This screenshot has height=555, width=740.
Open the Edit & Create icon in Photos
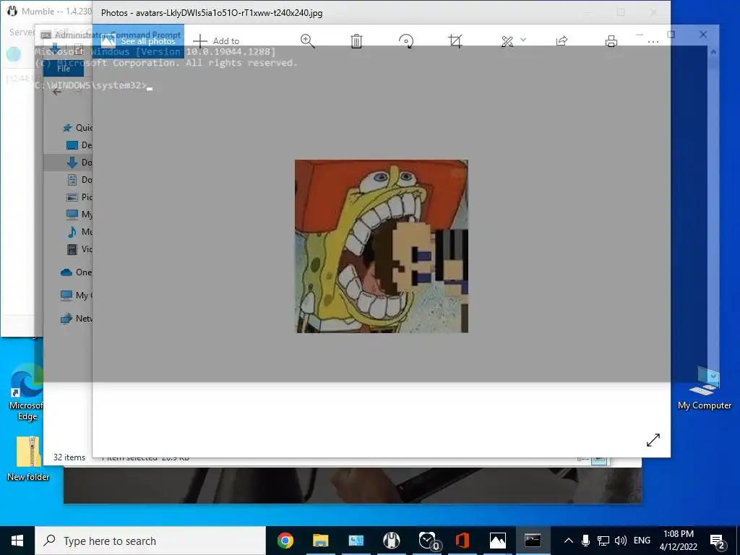point(507,41)
